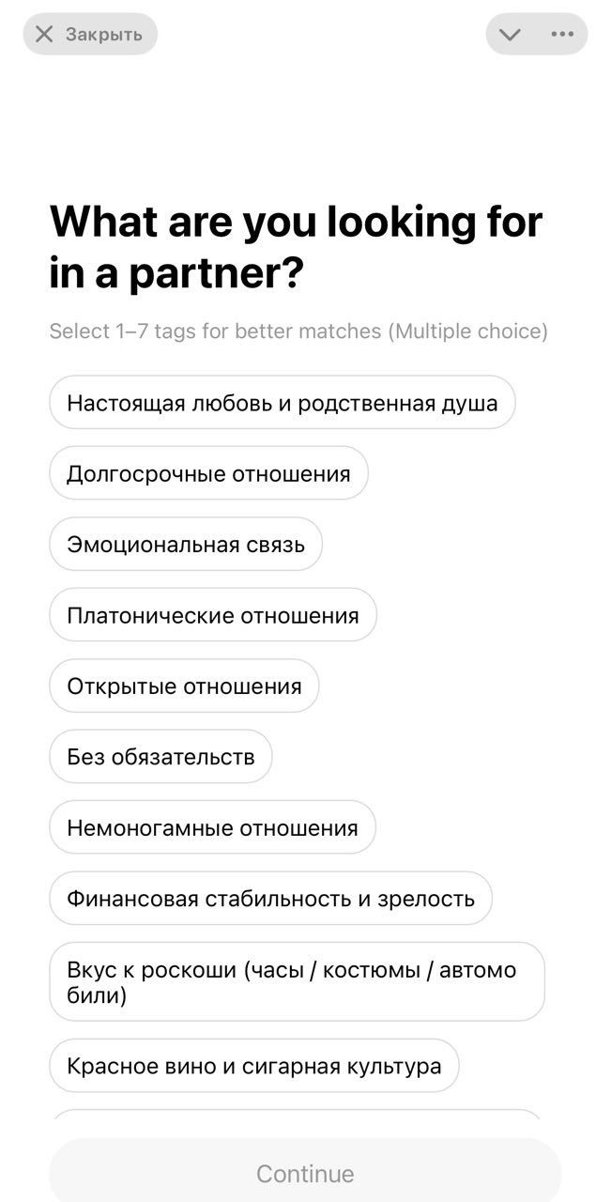Enable Финансовая стабильность и зрелость
This screenshot has width=611, height=1202.
(270, 898)
